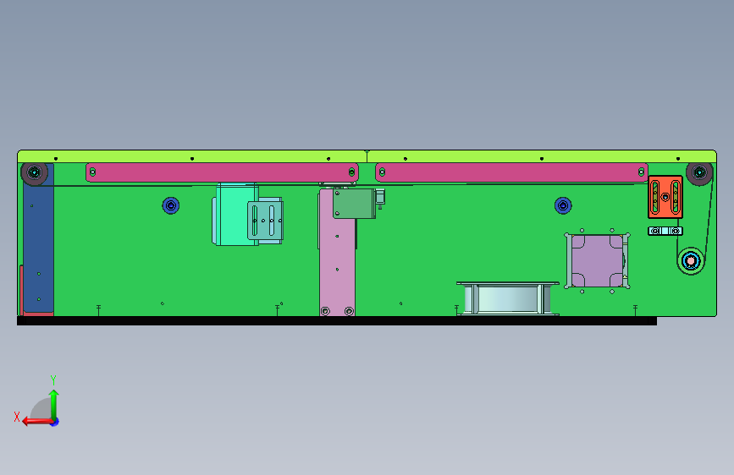This screenshot has height=475, width=734.
Task: Select the small white bracket below orange part
Action: coord(665,231)
